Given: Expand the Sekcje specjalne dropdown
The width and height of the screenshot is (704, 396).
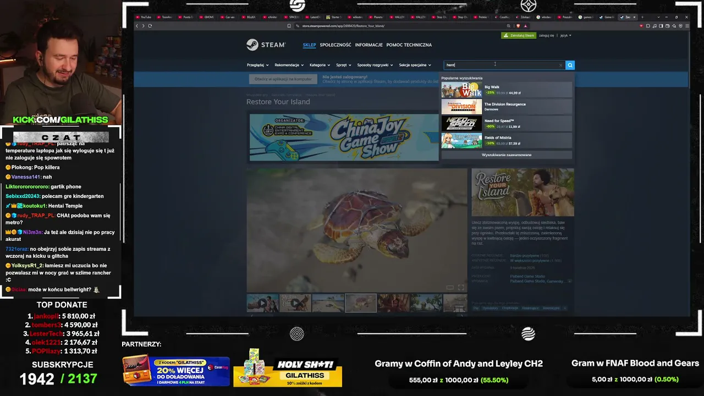Looking at the screenshot, I should tap(415, 65).
